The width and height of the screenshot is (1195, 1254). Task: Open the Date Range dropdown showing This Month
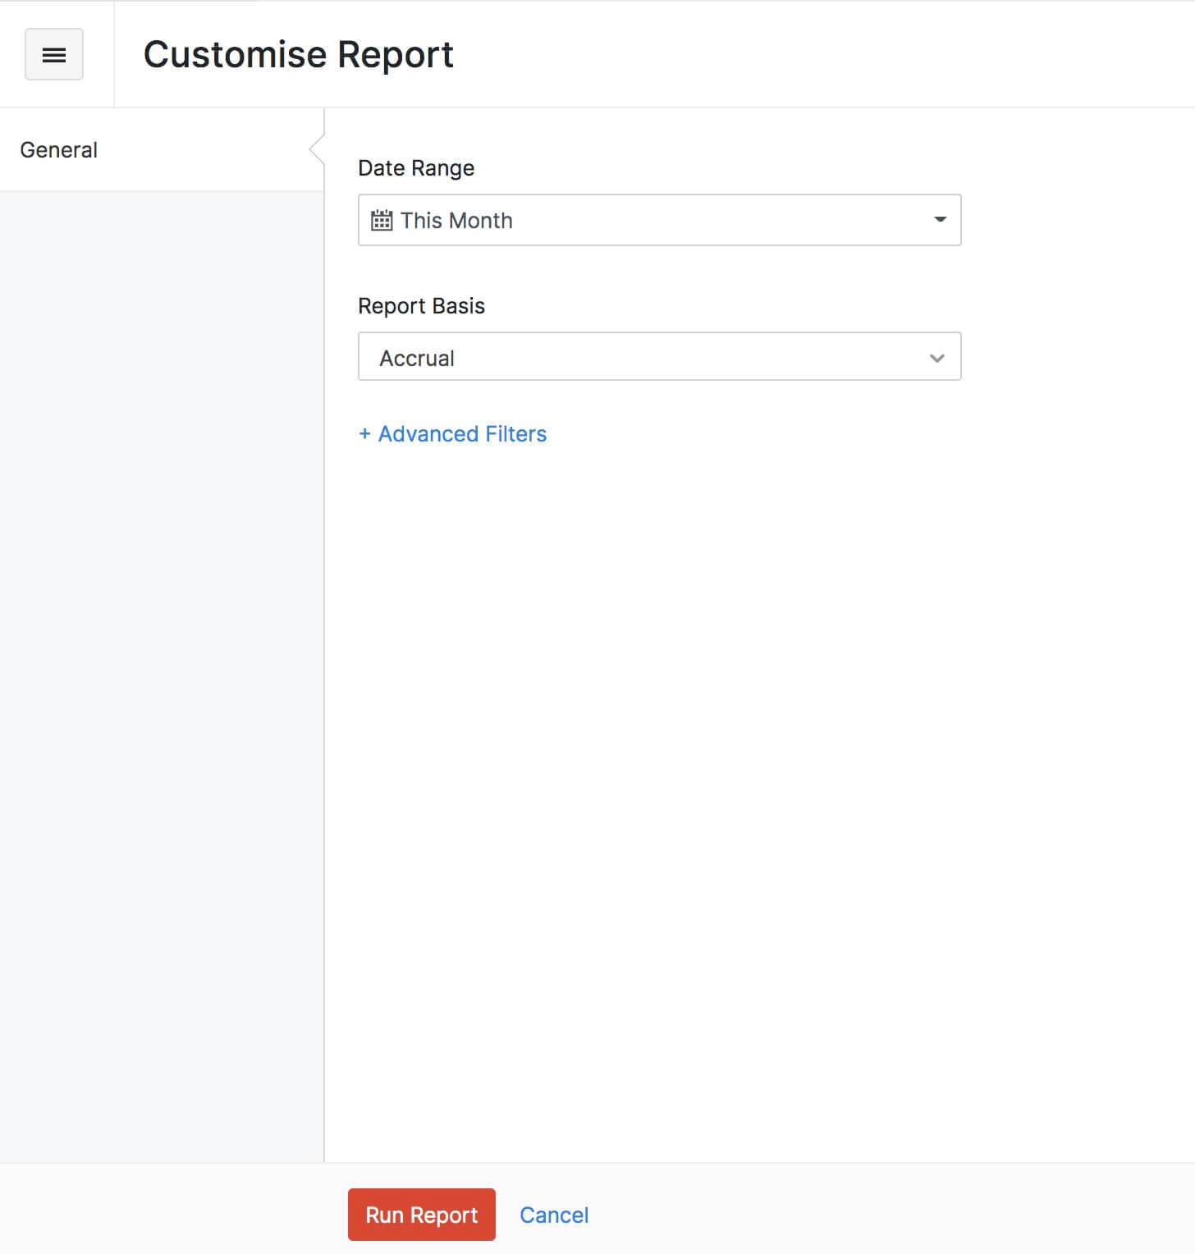pyautogui.click(x=657, y=219)
